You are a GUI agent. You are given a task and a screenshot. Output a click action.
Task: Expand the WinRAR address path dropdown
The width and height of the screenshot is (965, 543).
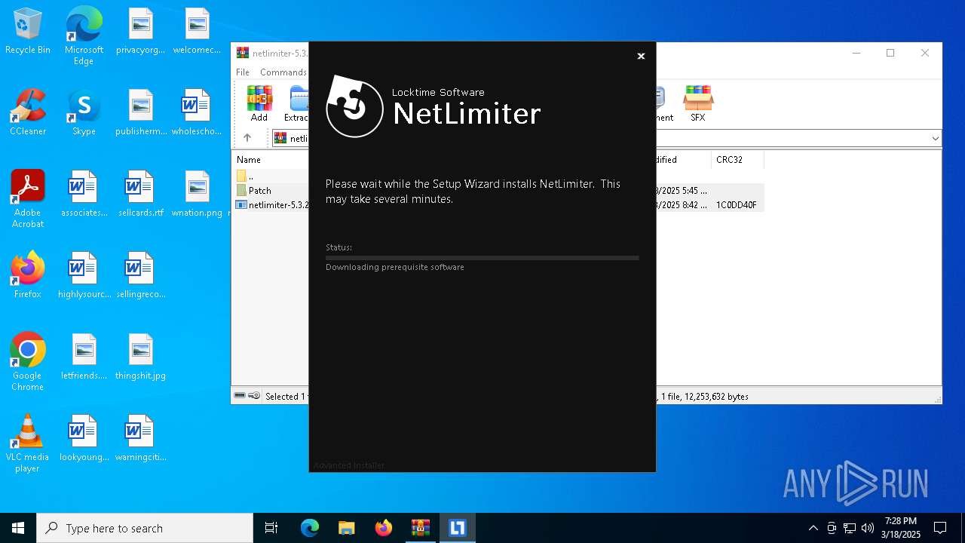(935, 139)
